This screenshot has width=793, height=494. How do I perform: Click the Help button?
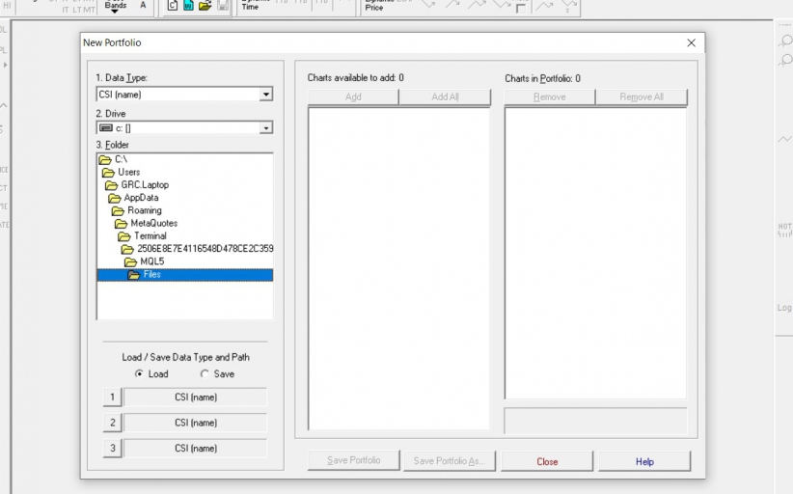pyautogui.click(x=643, y=461)
